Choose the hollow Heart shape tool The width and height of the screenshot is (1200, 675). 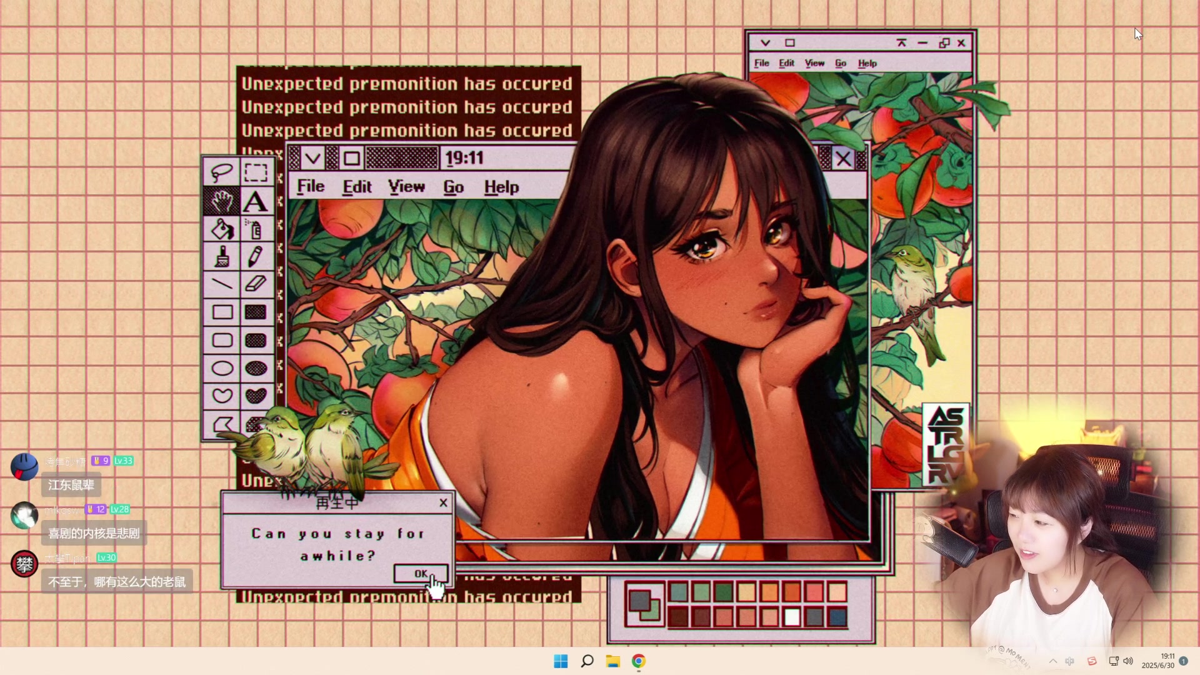tap(221, 395)
